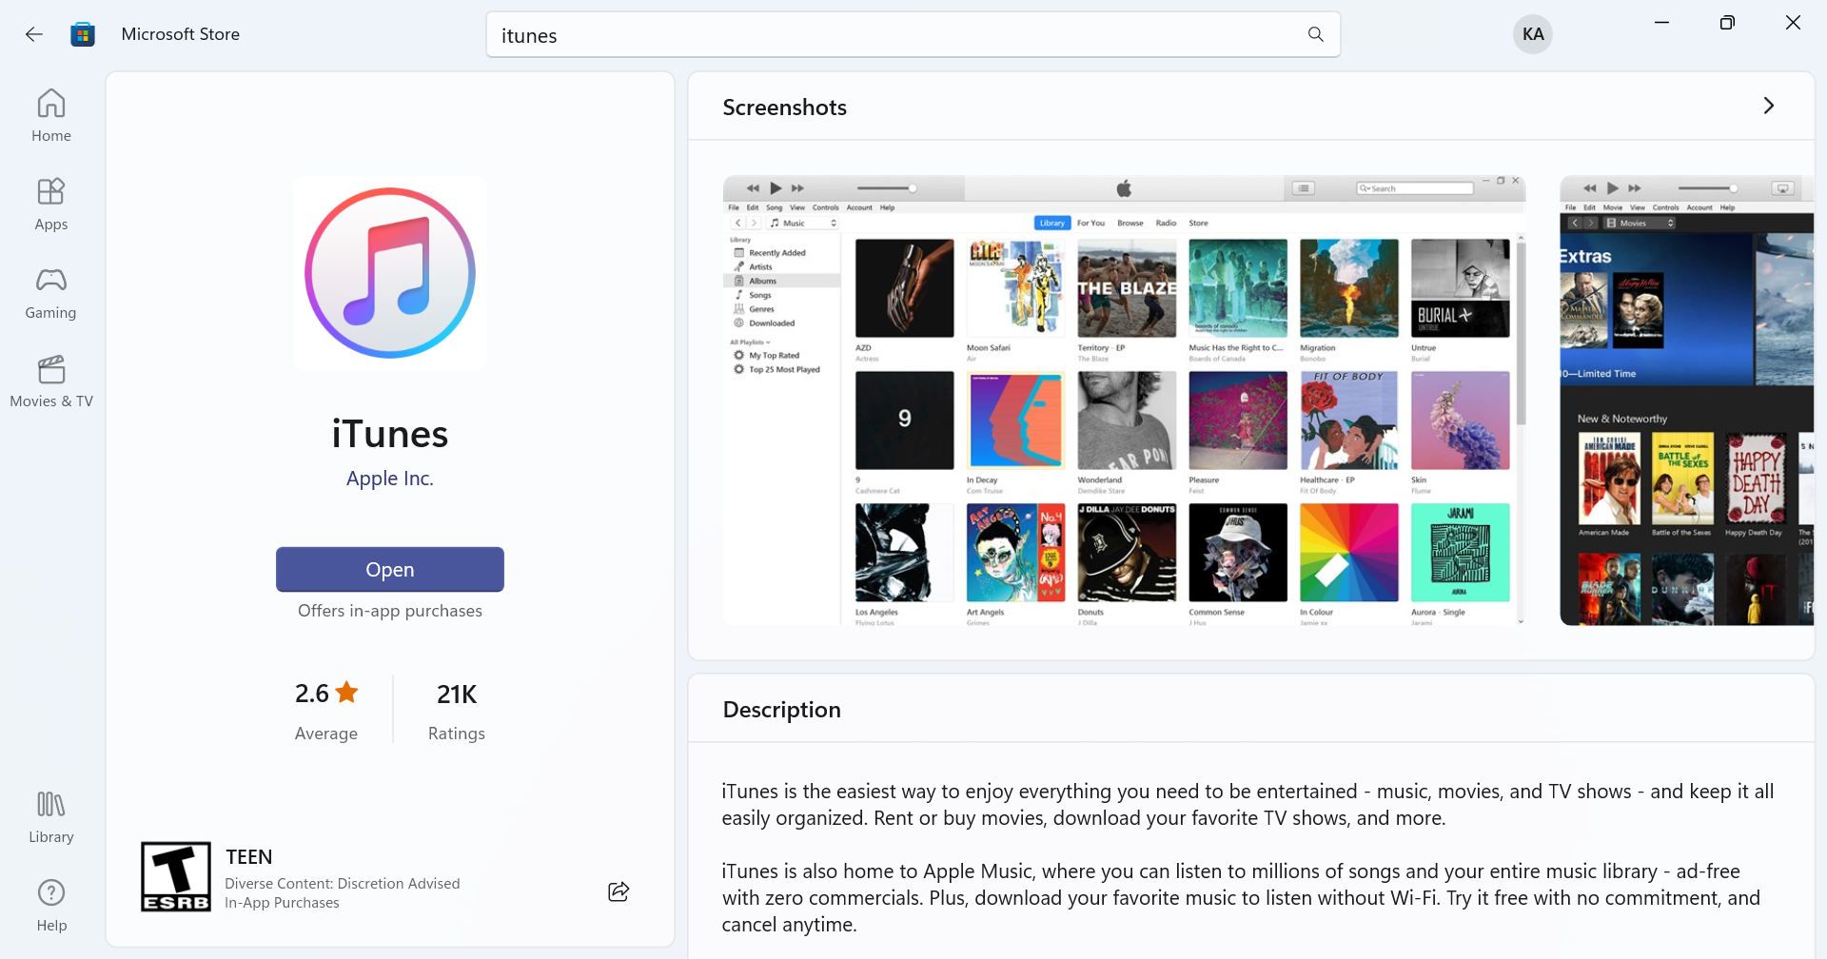Image resolution: width=1827 pixels, height=959 pixels.
Task: Minimize the Microsoft Store window
Action: click(x=1662, y=23)
